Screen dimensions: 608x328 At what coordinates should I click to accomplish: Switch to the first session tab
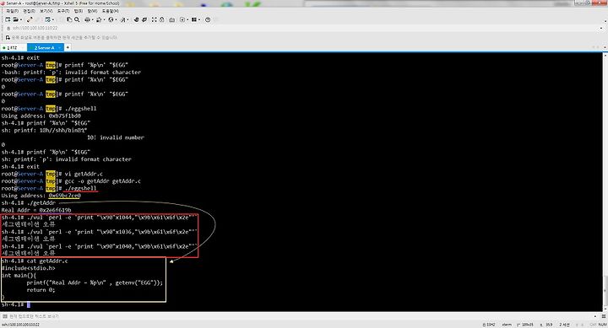(x=13, y=47)
